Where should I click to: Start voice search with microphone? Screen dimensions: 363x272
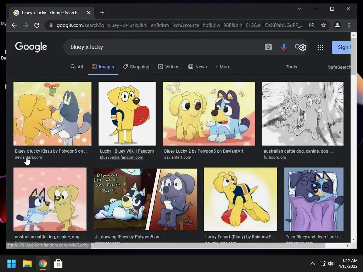(x=284, y=47)
